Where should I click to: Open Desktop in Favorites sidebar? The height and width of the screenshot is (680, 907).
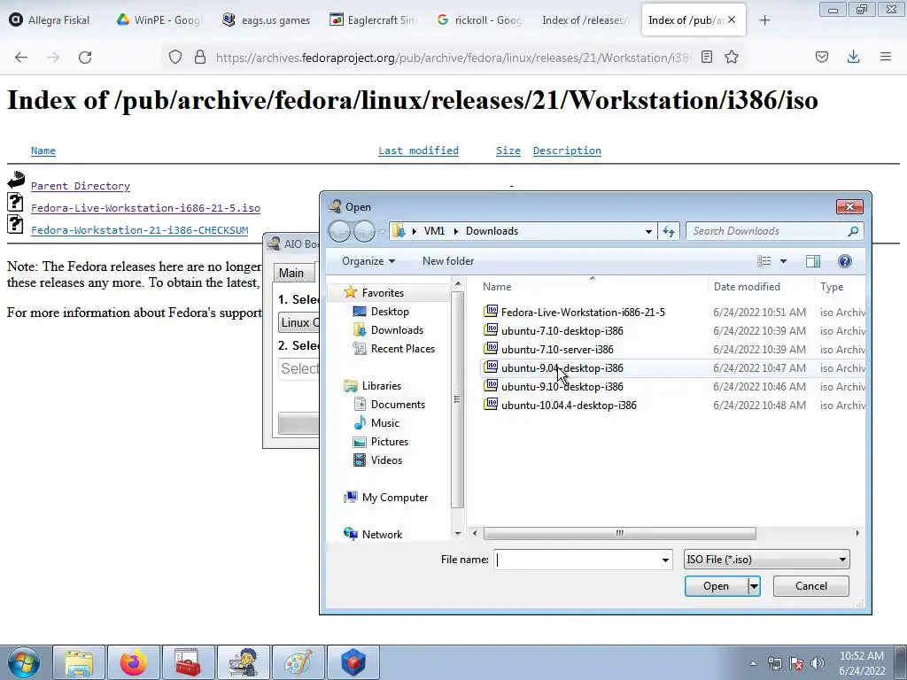point(390,312)
